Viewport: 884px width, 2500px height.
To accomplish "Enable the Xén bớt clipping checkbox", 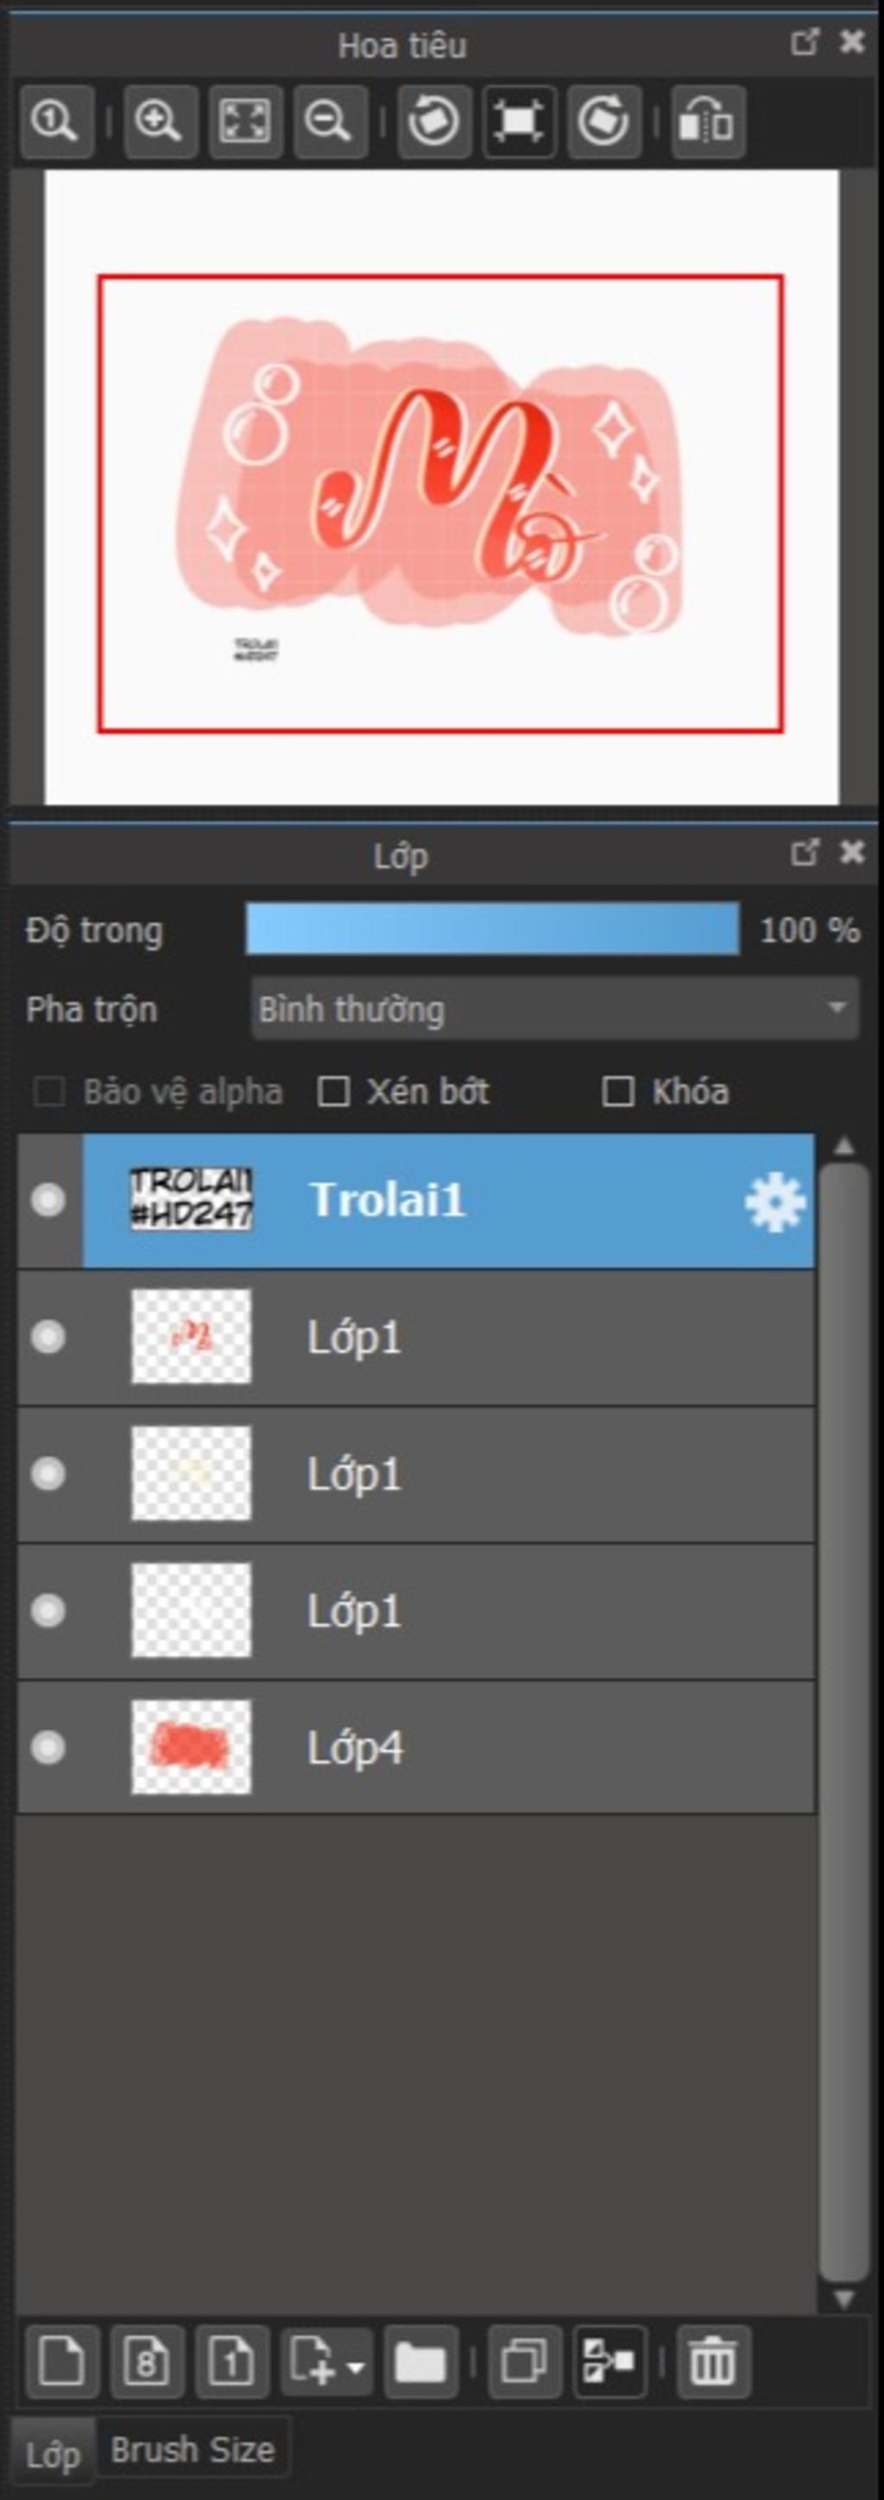I will click(x=334, y=1091).
